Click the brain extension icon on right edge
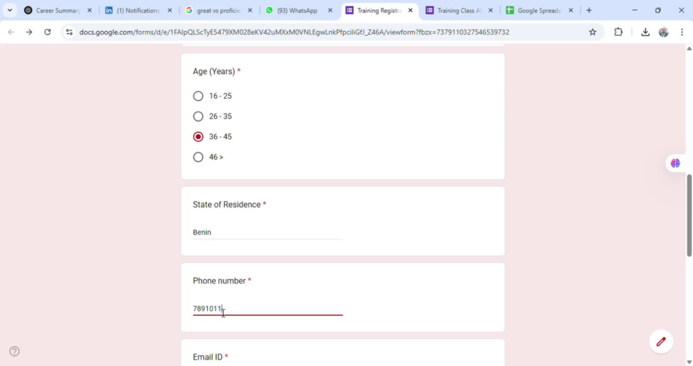The width and height of the screenshot is (693, 366). (x=675, y=163)
